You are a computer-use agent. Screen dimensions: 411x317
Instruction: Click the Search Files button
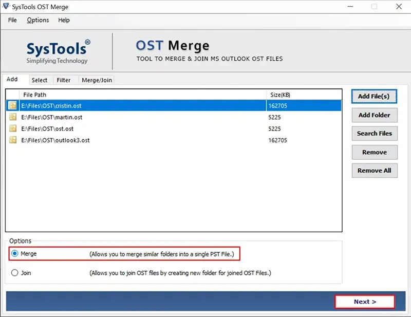click(375, 134)
